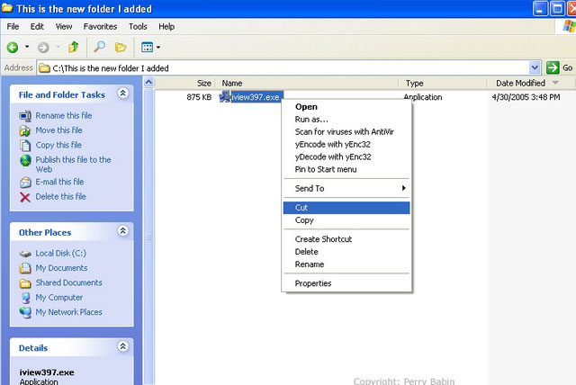
Task: Click the green Go arrow button
Action: coord(553,67)
